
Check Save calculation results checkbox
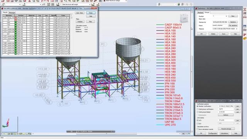(198, 129)
